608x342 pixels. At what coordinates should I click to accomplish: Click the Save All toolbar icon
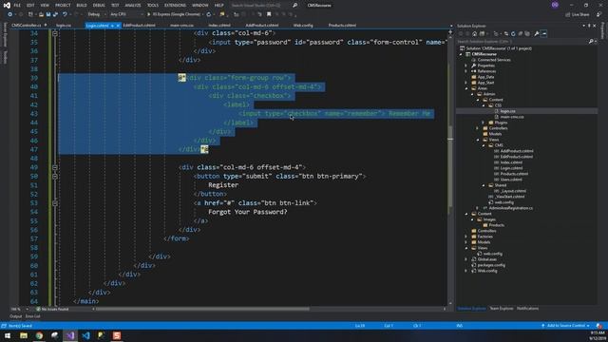pyautogui.click(x=55, y=14)
